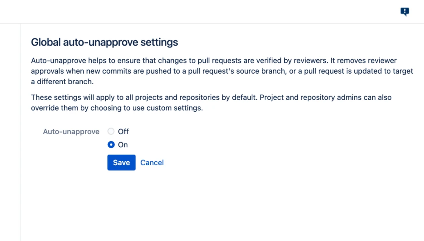Click the "On" option label text
This screenshot has width=424, height=241.
123,144
